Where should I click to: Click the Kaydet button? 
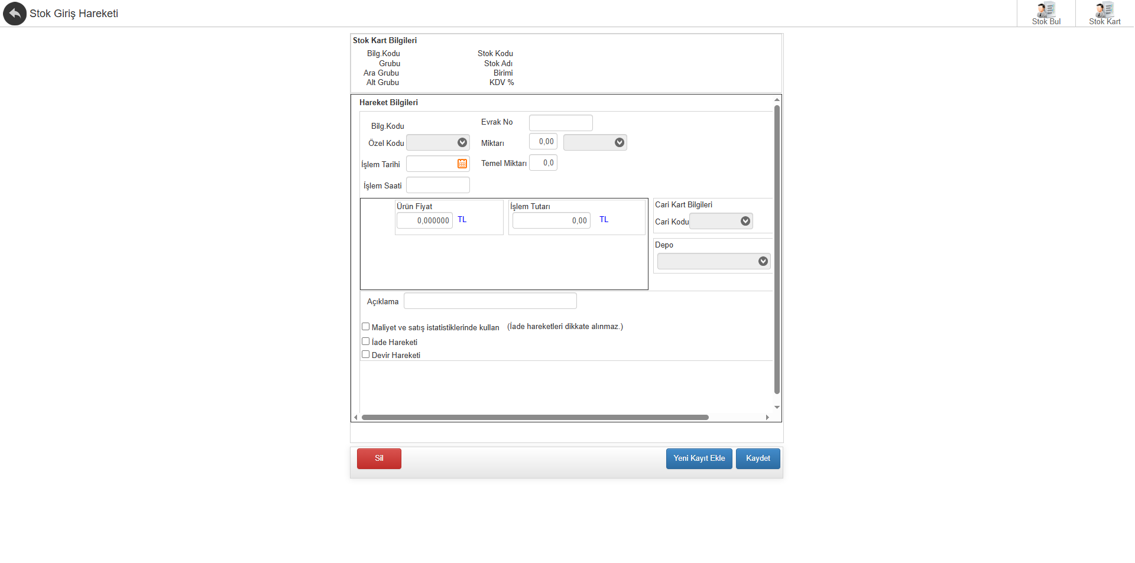pyautogui.click(x=758, y=458)
